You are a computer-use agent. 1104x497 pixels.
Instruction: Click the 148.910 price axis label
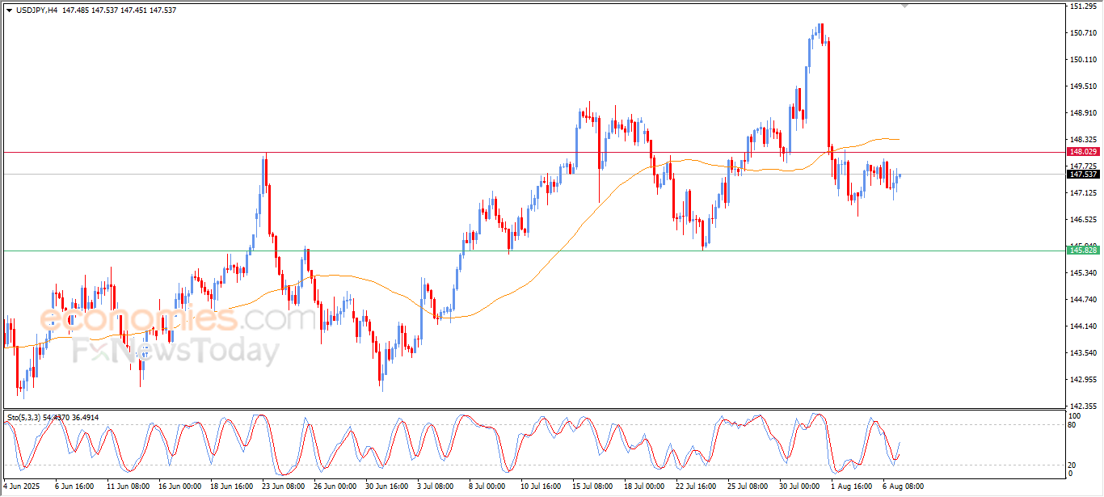[1083, 113]
